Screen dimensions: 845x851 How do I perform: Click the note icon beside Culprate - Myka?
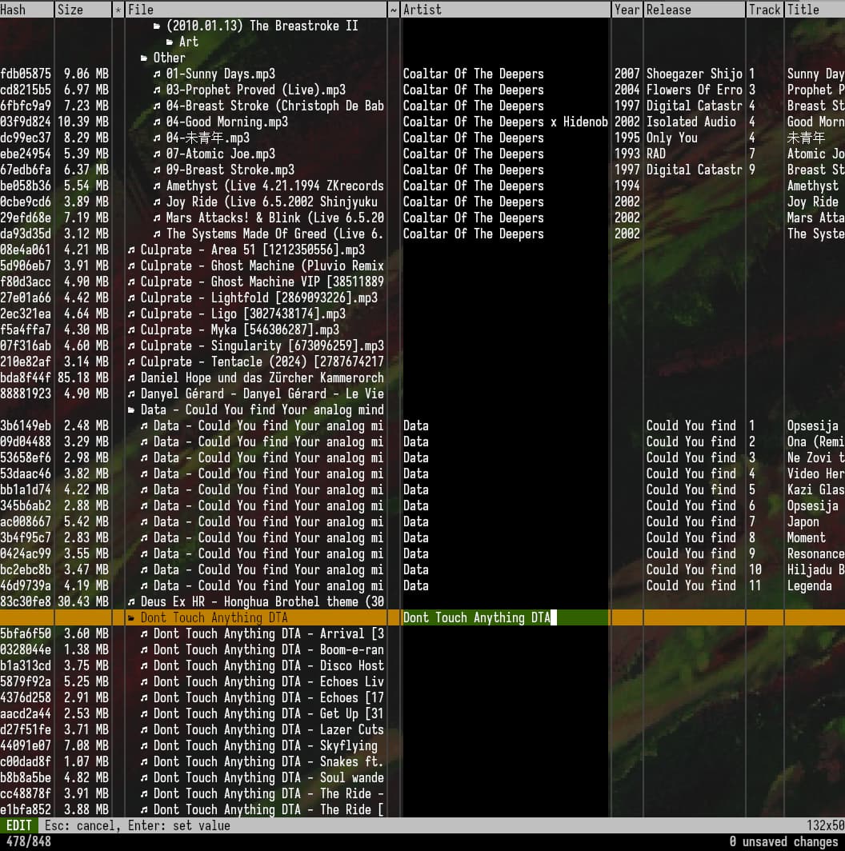131,330
